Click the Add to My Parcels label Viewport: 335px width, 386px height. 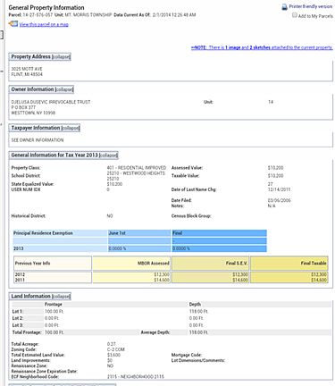pyautogui.click(x=315, y=16)
